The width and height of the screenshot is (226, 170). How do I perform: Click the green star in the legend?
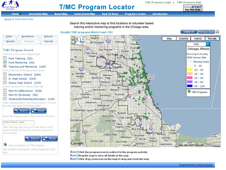(x=189, y=91)
